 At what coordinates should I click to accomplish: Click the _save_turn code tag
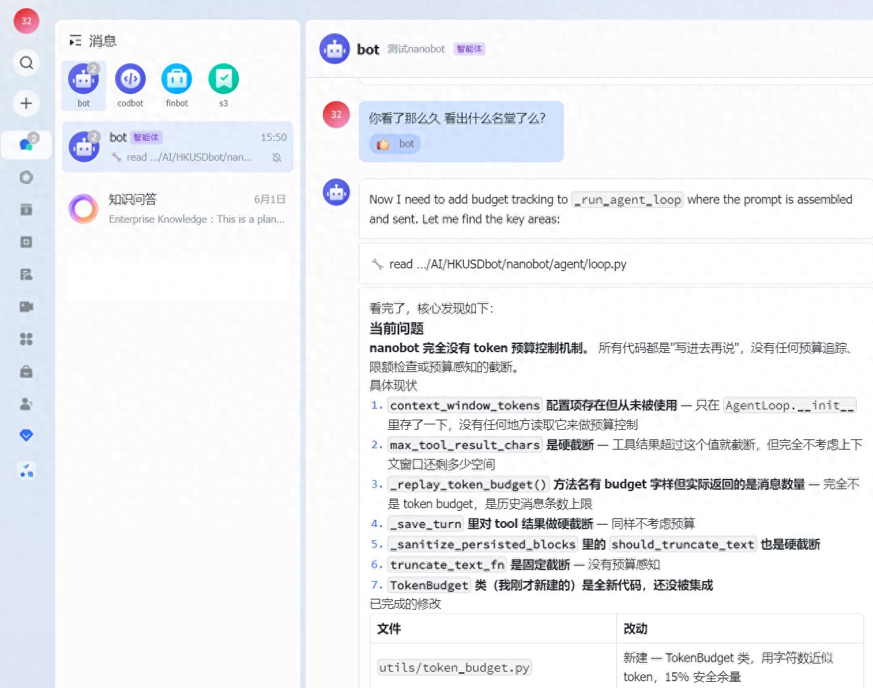426,524
